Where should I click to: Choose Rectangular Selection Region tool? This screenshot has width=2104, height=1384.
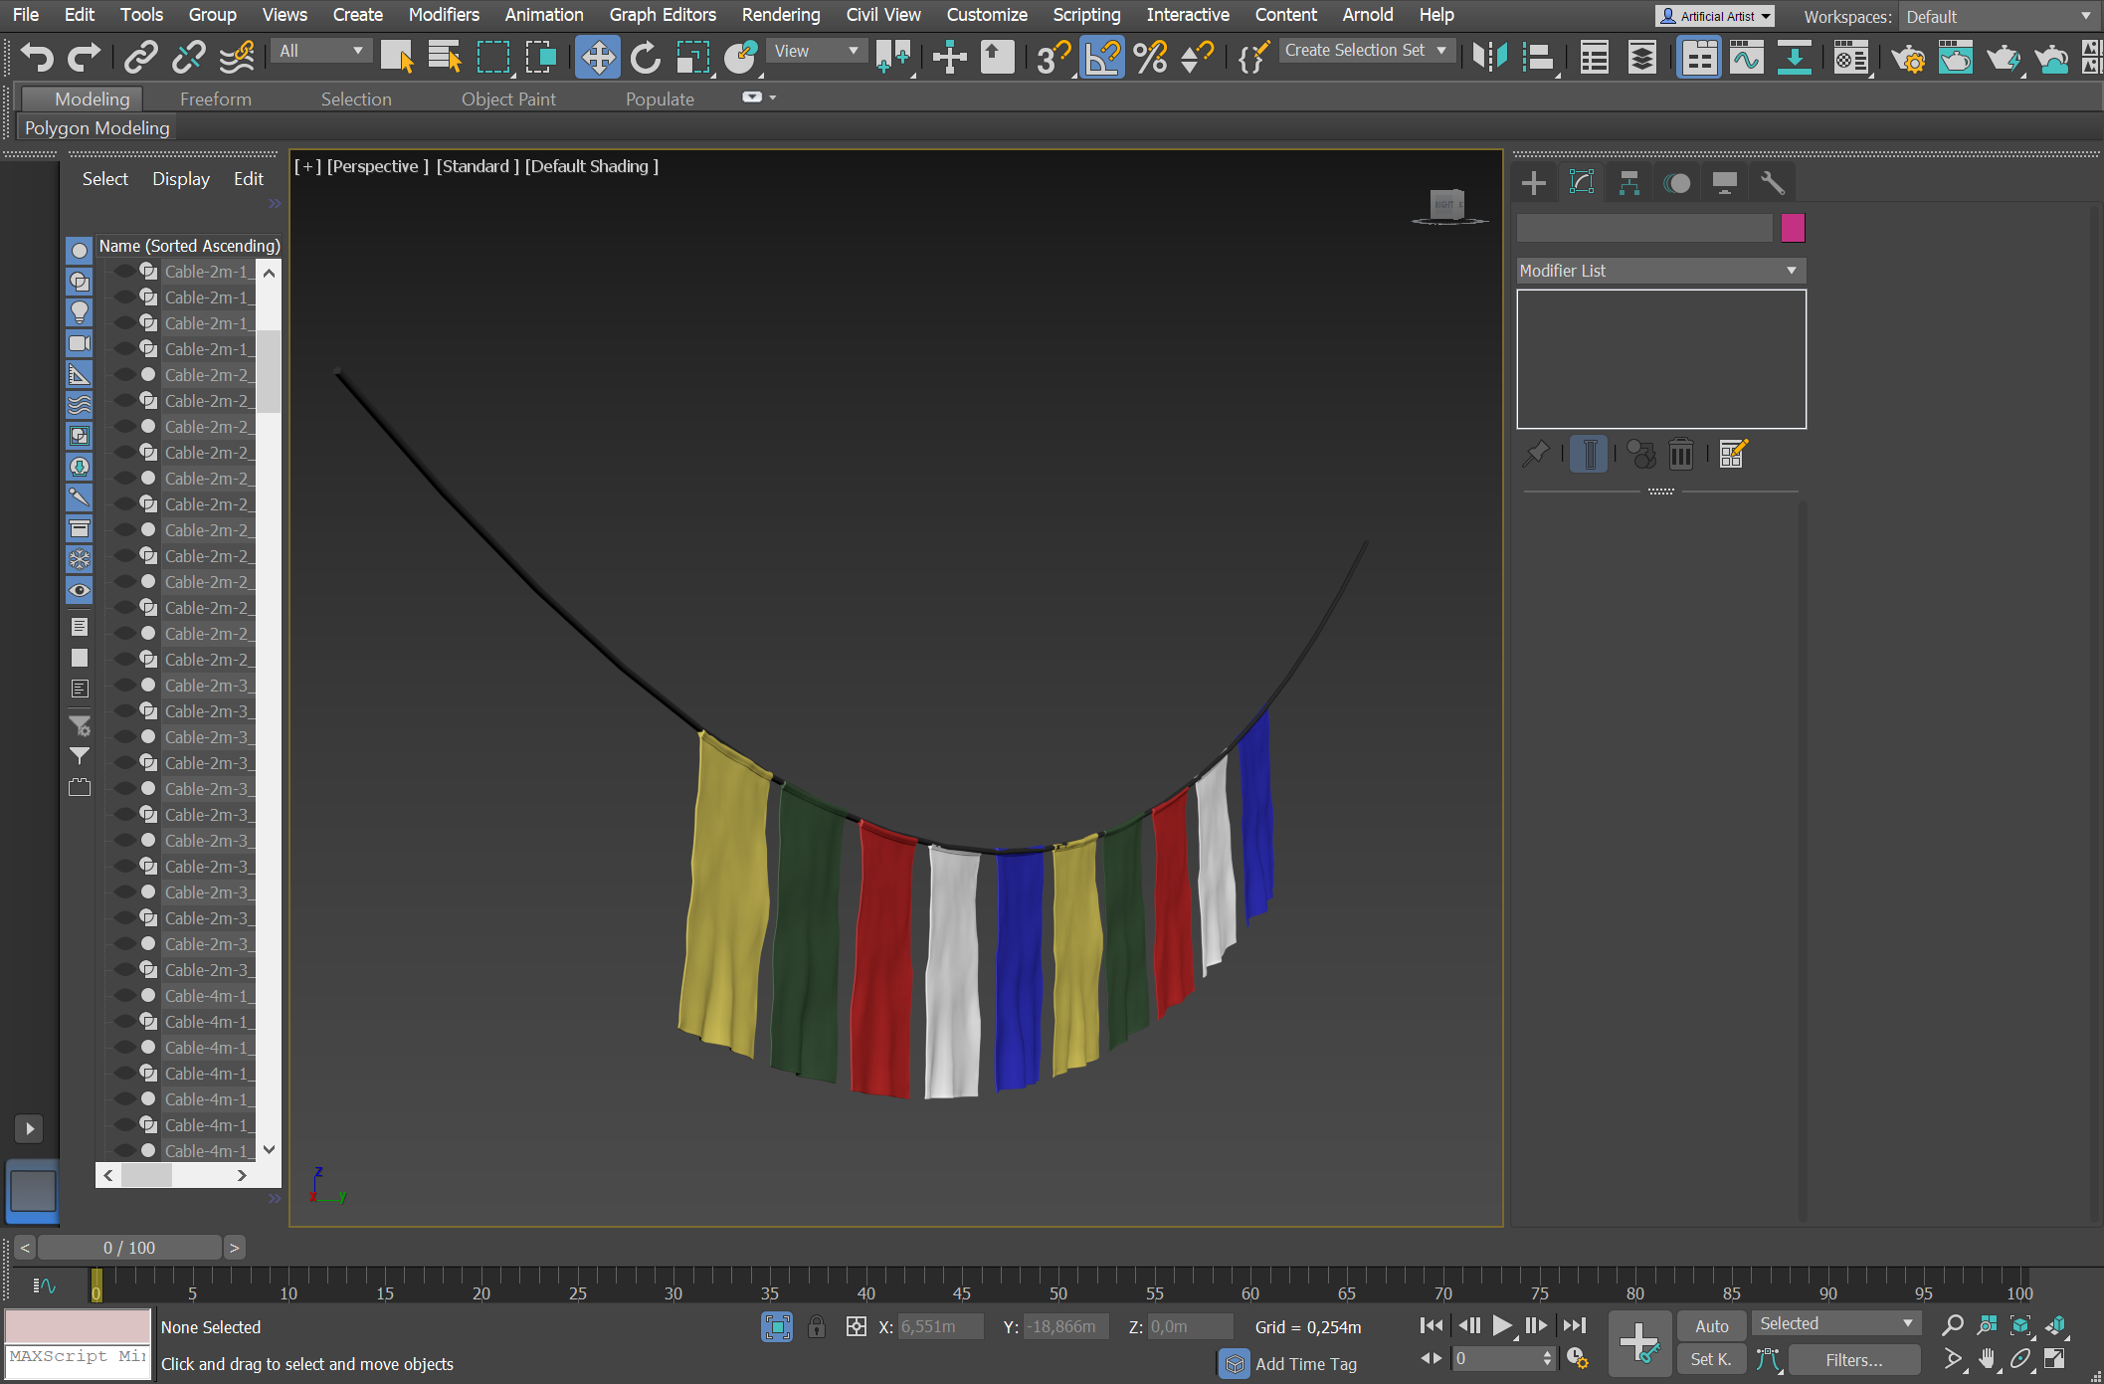493,57
